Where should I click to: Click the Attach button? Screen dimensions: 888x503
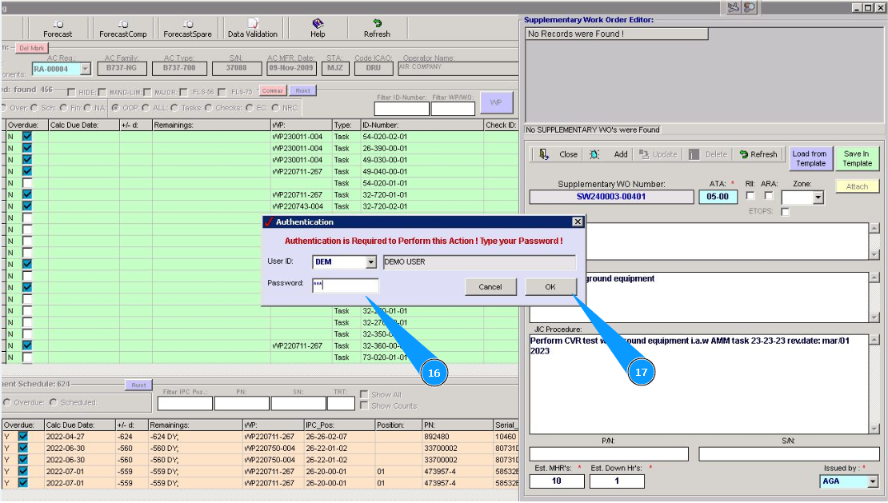pyautogui.click(x=857, y=186)
